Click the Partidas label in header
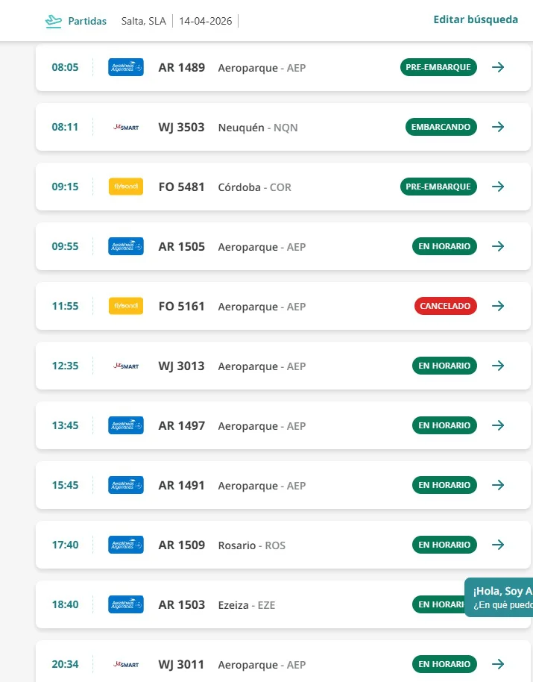533x682 pixels. click(x=87, y=21)
